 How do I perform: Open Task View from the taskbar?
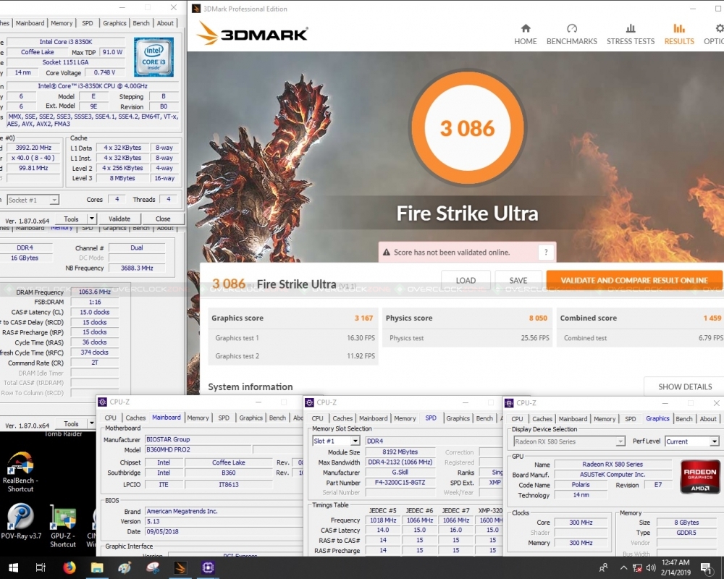click(x=41, y=567)
